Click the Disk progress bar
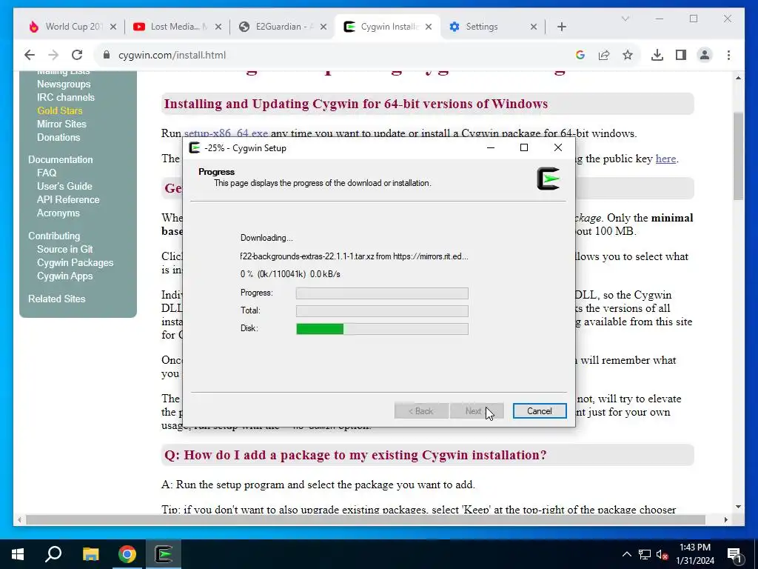758x569 pixels. click(x=382, y=329)
